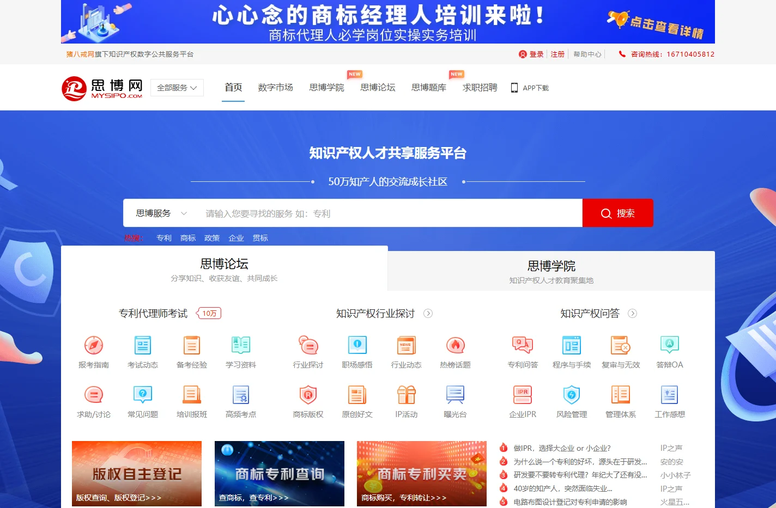
Task: Open the 考试动态 icon
Action: [143, 345]
